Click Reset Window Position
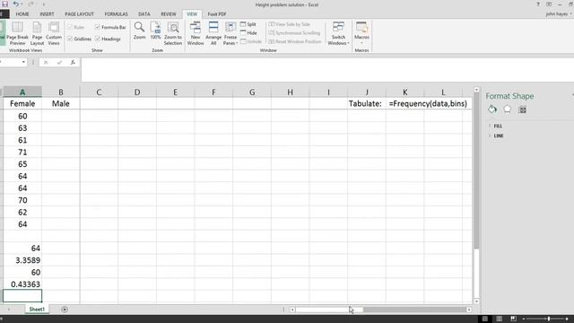Viewport: 574px width, 323px height. point(295,41)
